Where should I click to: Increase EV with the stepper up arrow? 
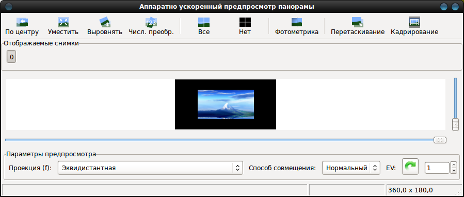pyautogui.click(x=454, y=165)
